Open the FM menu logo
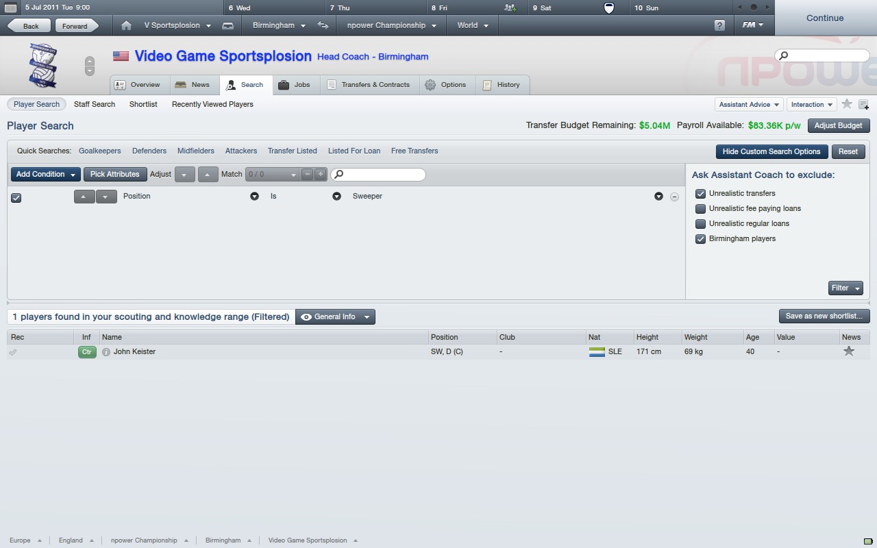 pyautogui.click(x=752, y=25)
